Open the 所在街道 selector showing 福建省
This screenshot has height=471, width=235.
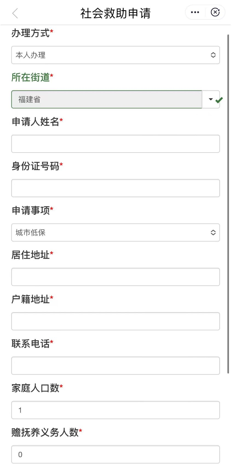tap(107, 99)
